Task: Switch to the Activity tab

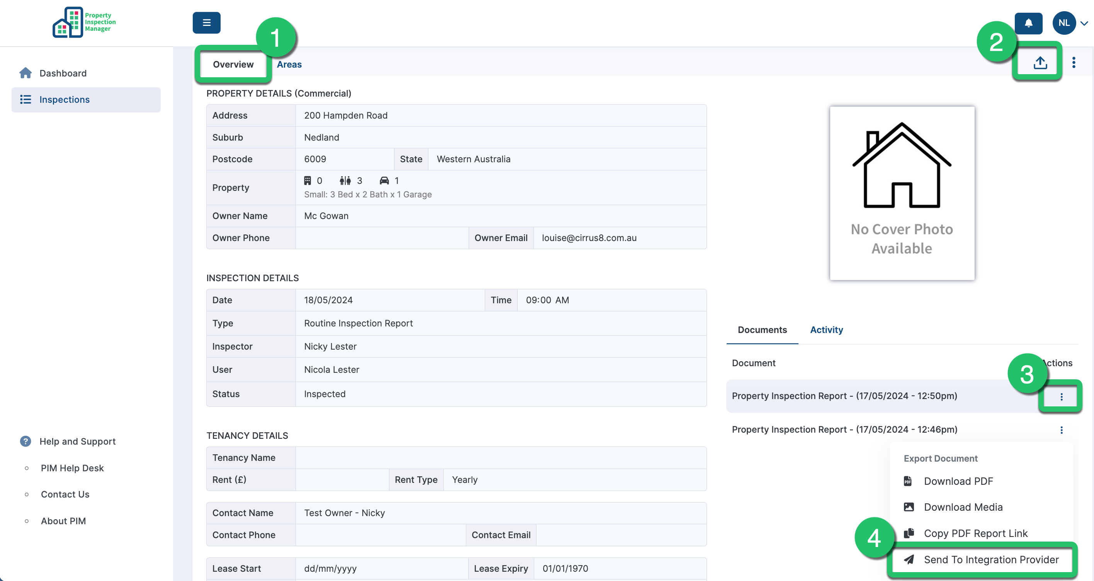Action: [x=826, y=330]
